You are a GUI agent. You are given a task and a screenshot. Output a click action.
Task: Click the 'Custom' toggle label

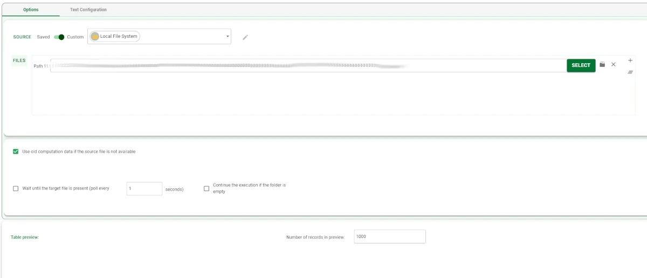[x=75, y=37]
